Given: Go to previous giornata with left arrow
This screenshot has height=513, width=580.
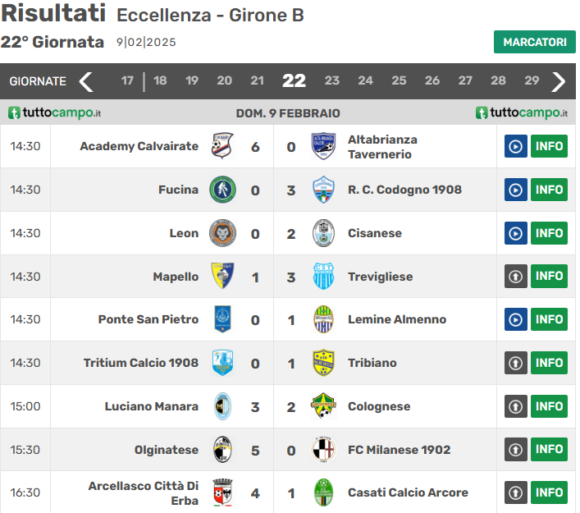Looking at the screenshot, I should (x=86, y=81).
